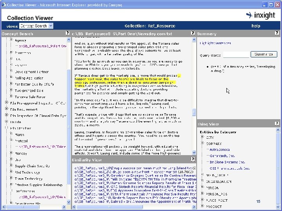Click Thing View scroll down arrow
Screen dimensions: 282x211
pos(278,207)
